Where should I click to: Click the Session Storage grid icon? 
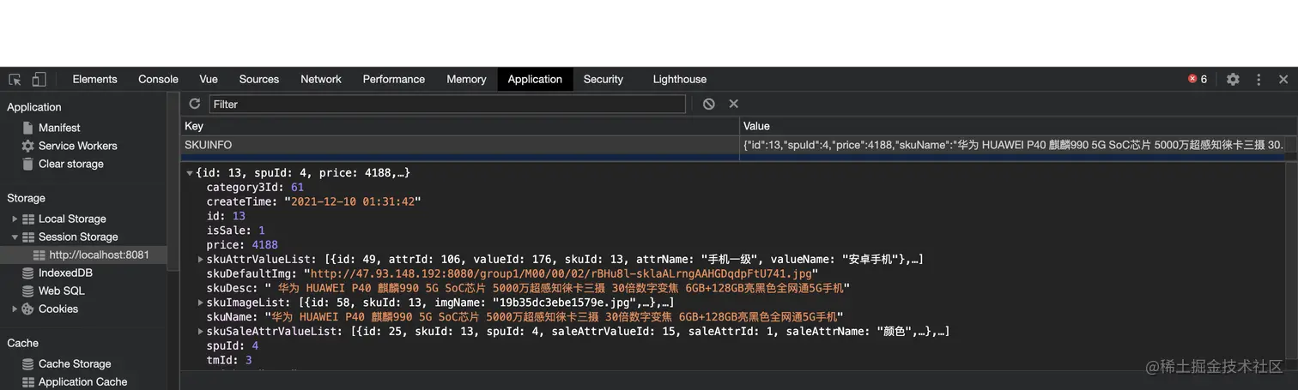click(x=28, y=237)
